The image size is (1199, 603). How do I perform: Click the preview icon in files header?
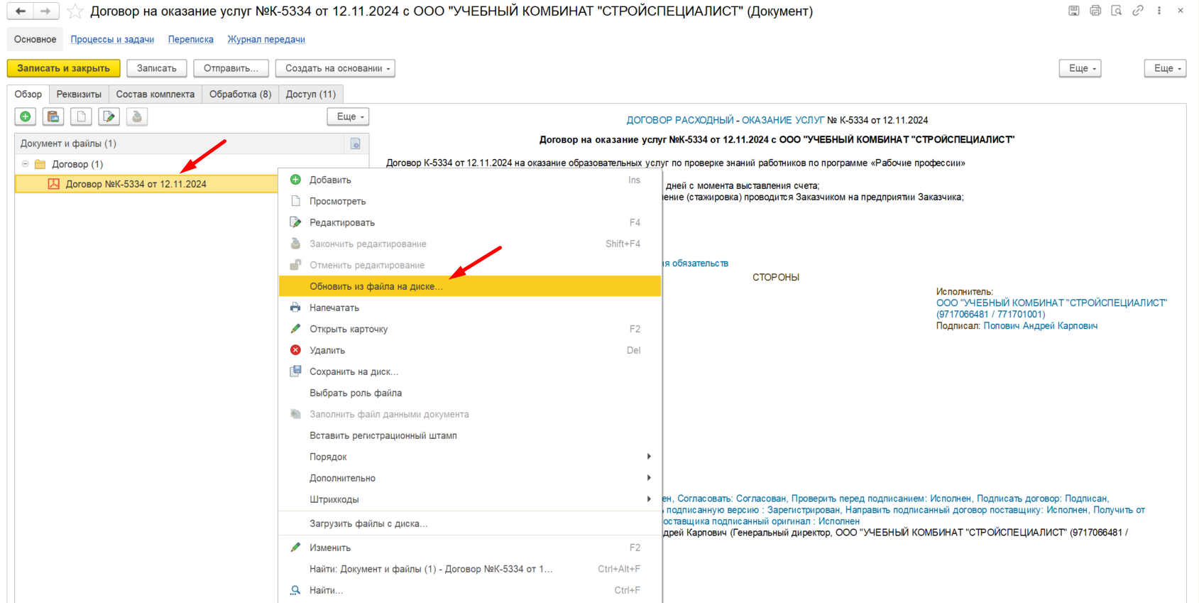click(x=356, y=143)
